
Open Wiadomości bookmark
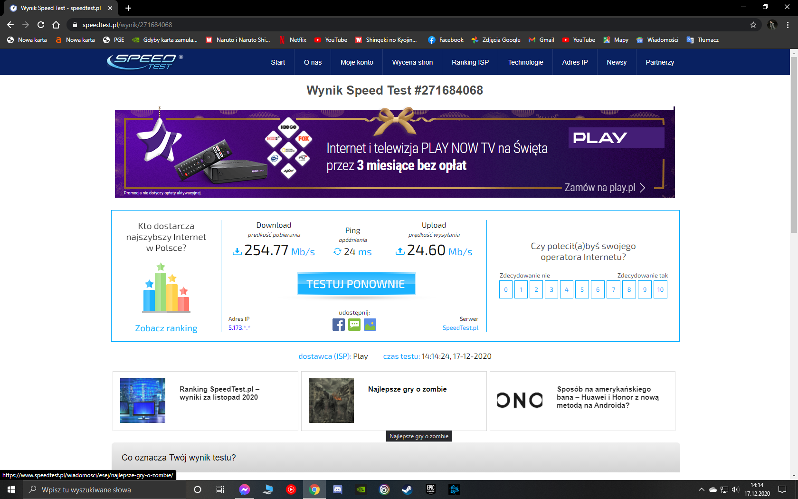[657, 40]
